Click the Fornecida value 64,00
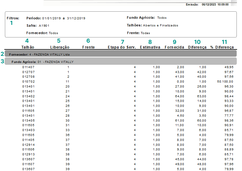The height and width of the screenshot is (171, 242). pyautogui.click(x=180, y=96)
